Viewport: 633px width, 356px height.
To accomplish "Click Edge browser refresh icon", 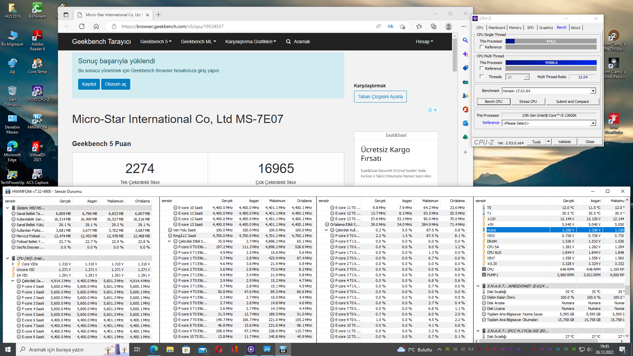I will tap(82, 26).
